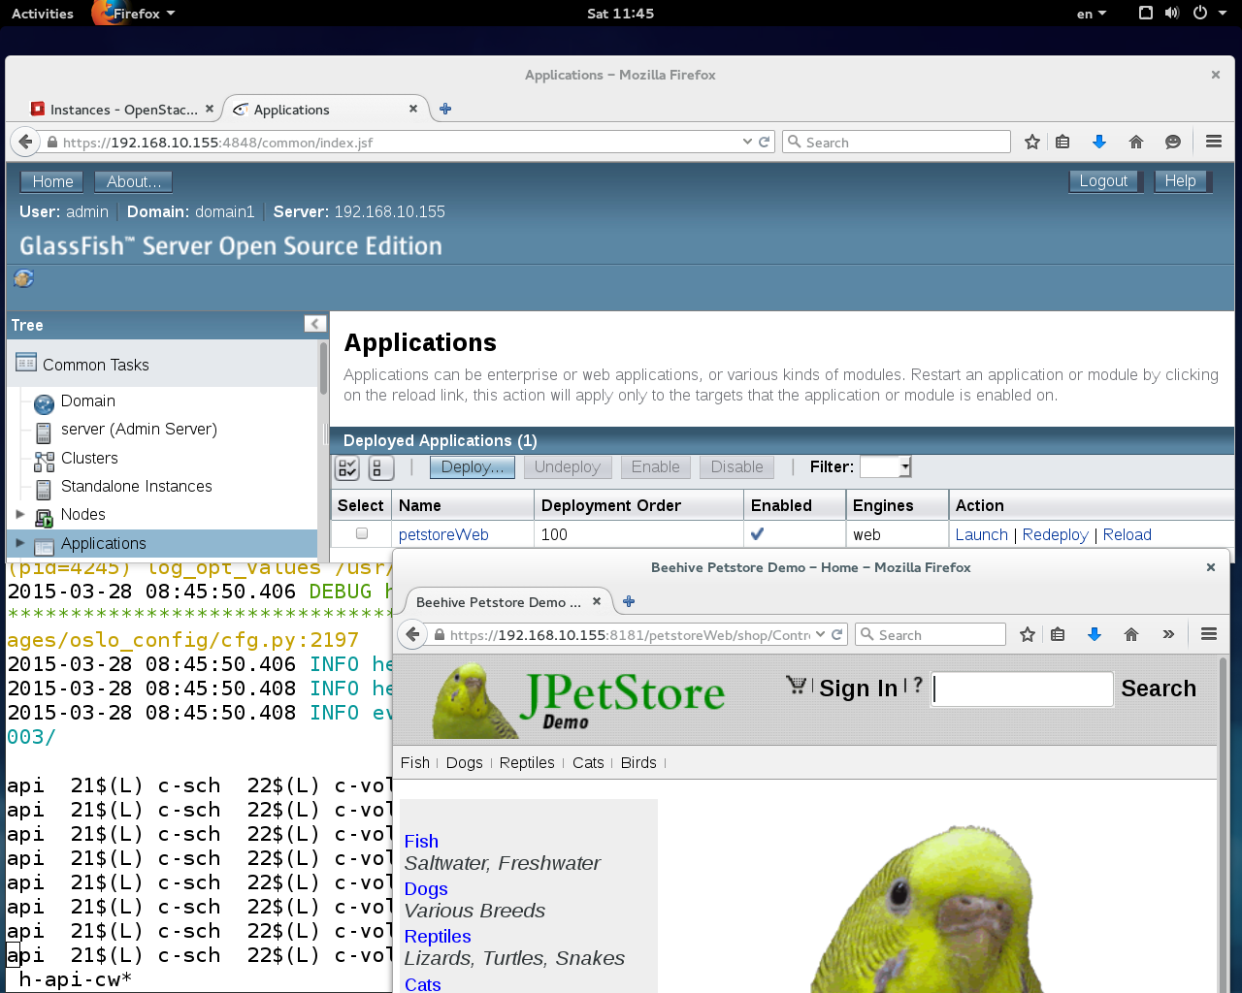Click the deselect-all icon beside the Deploy button
Screen dimensions: 1242x993
[x=381, y=467]
